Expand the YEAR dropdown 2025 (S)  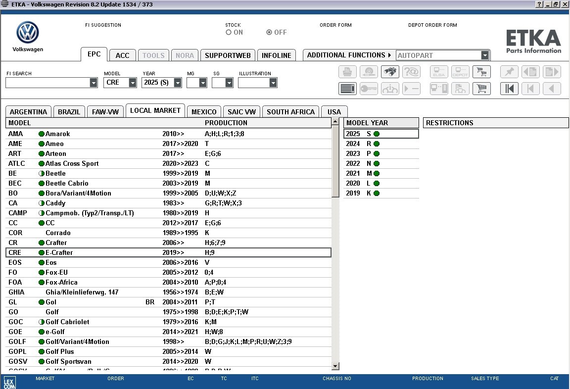coord(178,83)
